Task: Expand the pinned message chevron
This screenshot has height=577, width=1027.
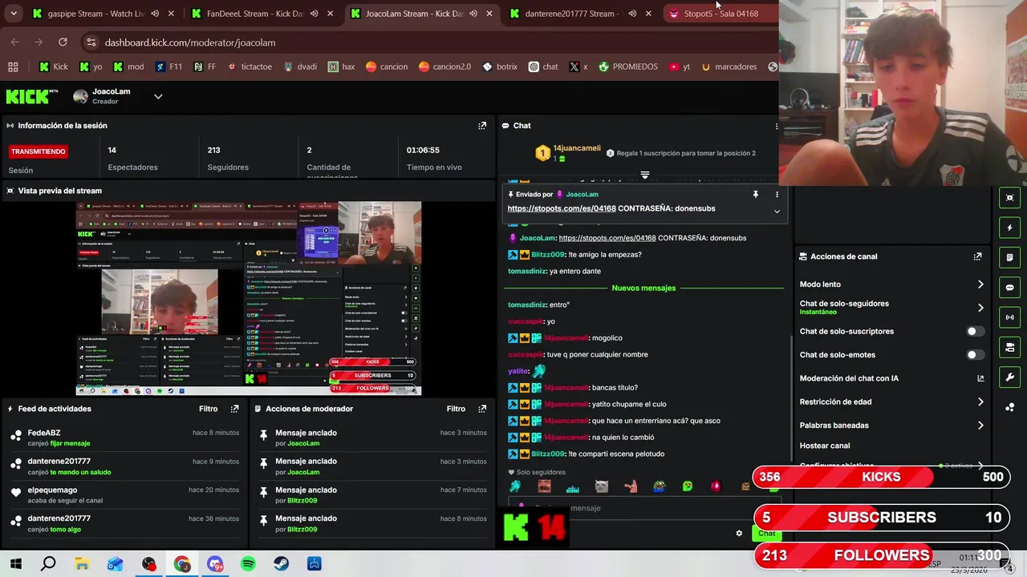Action: click(777, 212)
